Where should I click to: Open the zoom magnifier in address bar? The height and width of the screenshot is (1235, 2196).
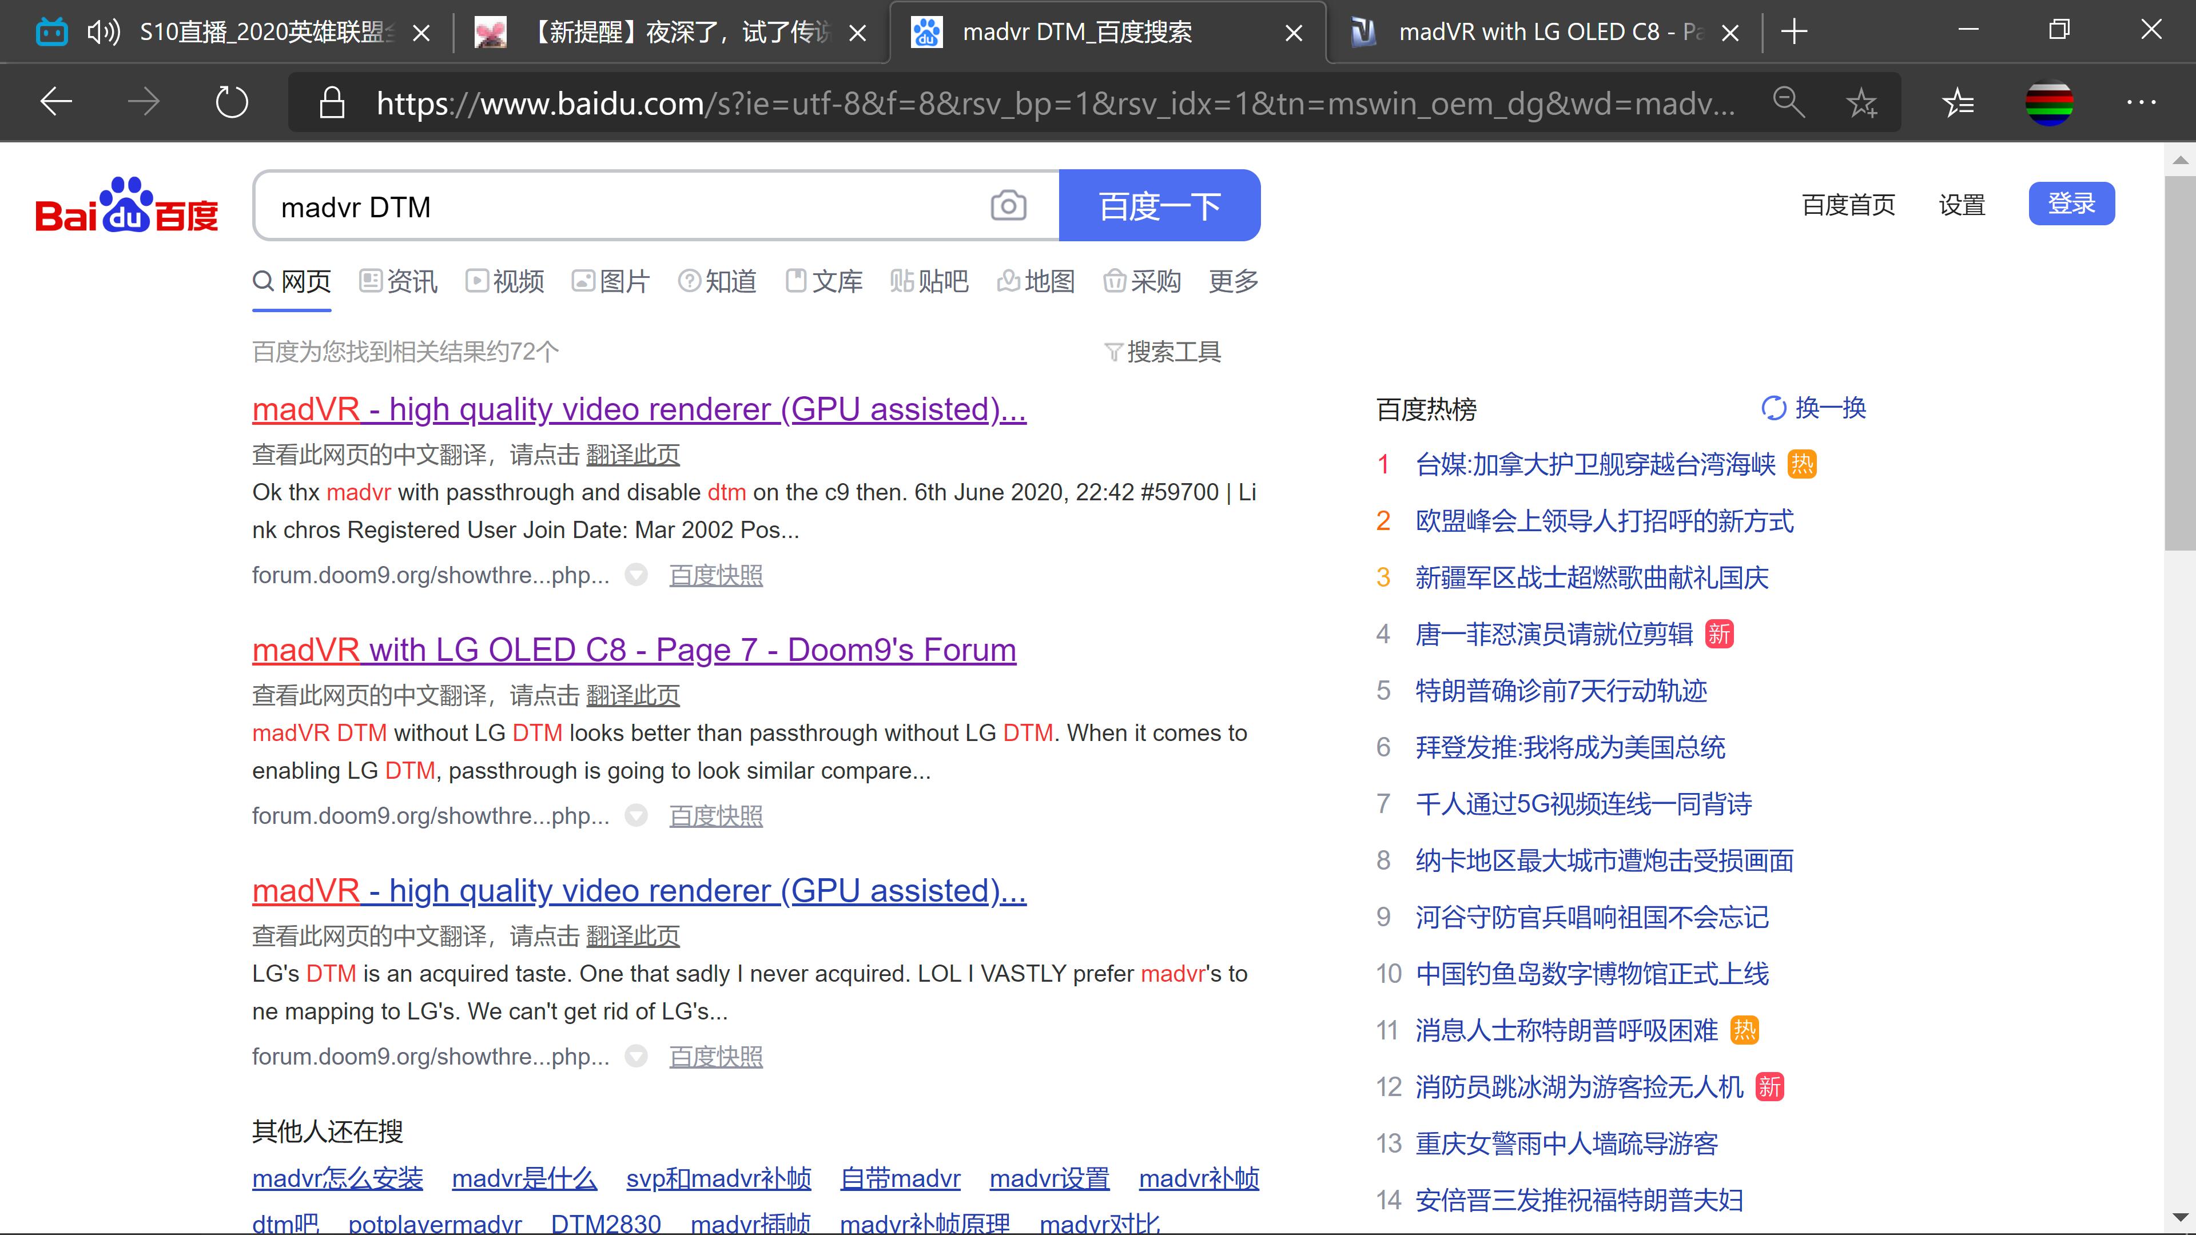pyautogui.click(x=1788, y=102)
